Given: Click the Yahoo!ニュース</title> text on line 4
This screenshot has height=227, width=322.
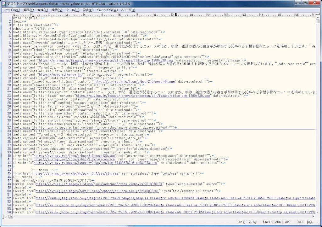Looking at the screenshot, I should click(x=32, y=29).
